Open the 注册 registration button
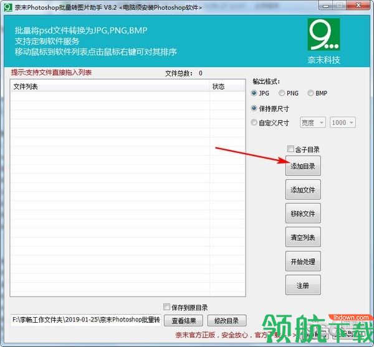 [303, 285]
